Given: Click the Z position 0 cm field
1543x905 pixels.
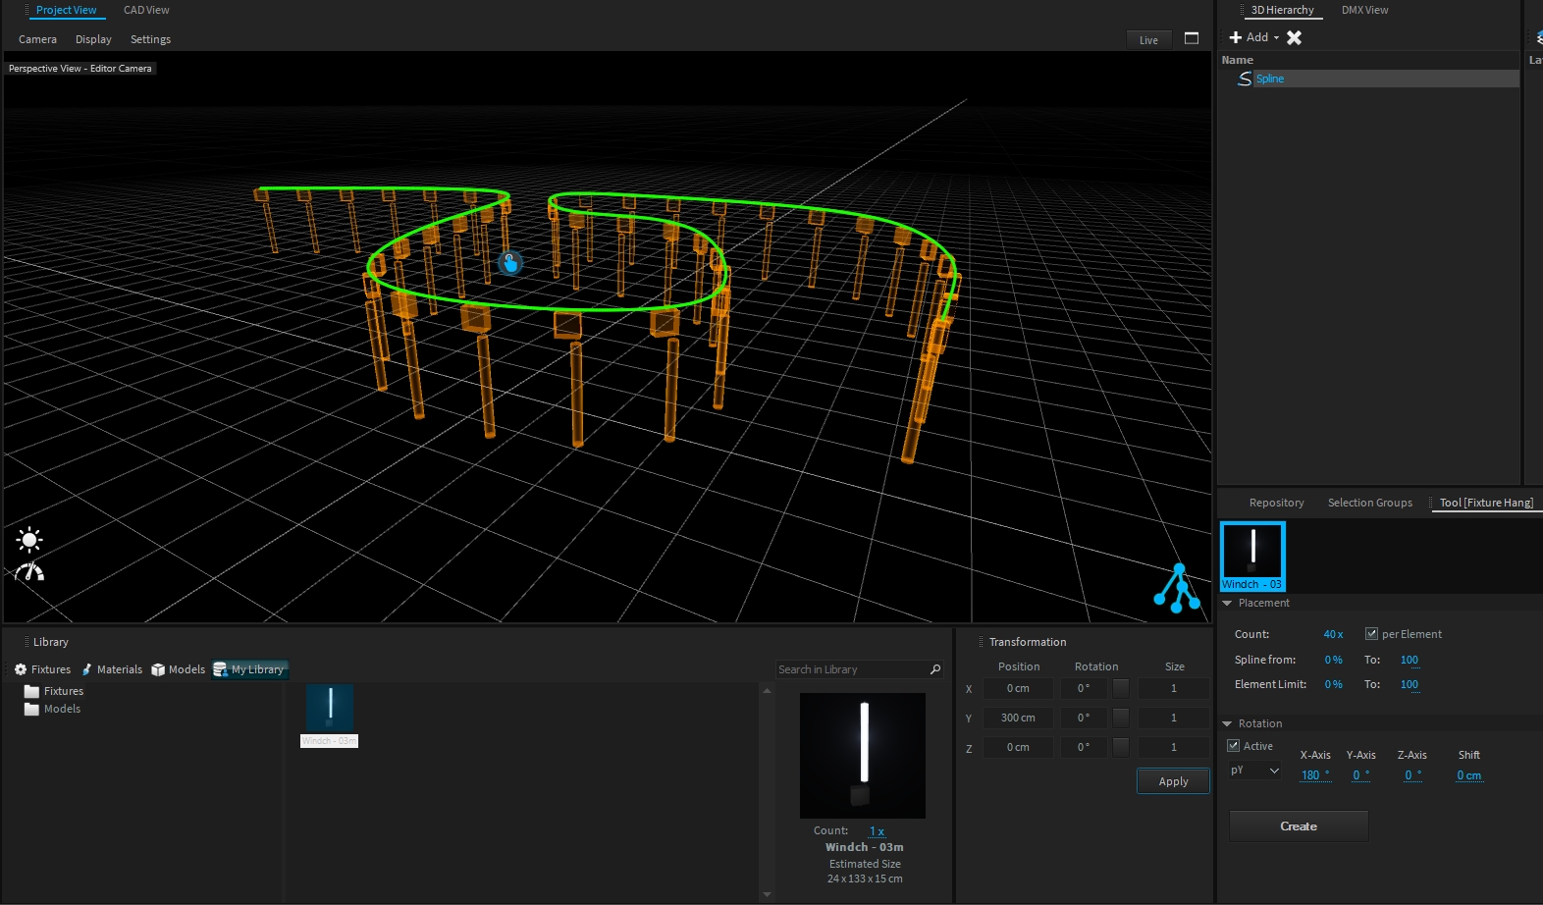Looking at the screenshot, I should [x=1018, y=747].
